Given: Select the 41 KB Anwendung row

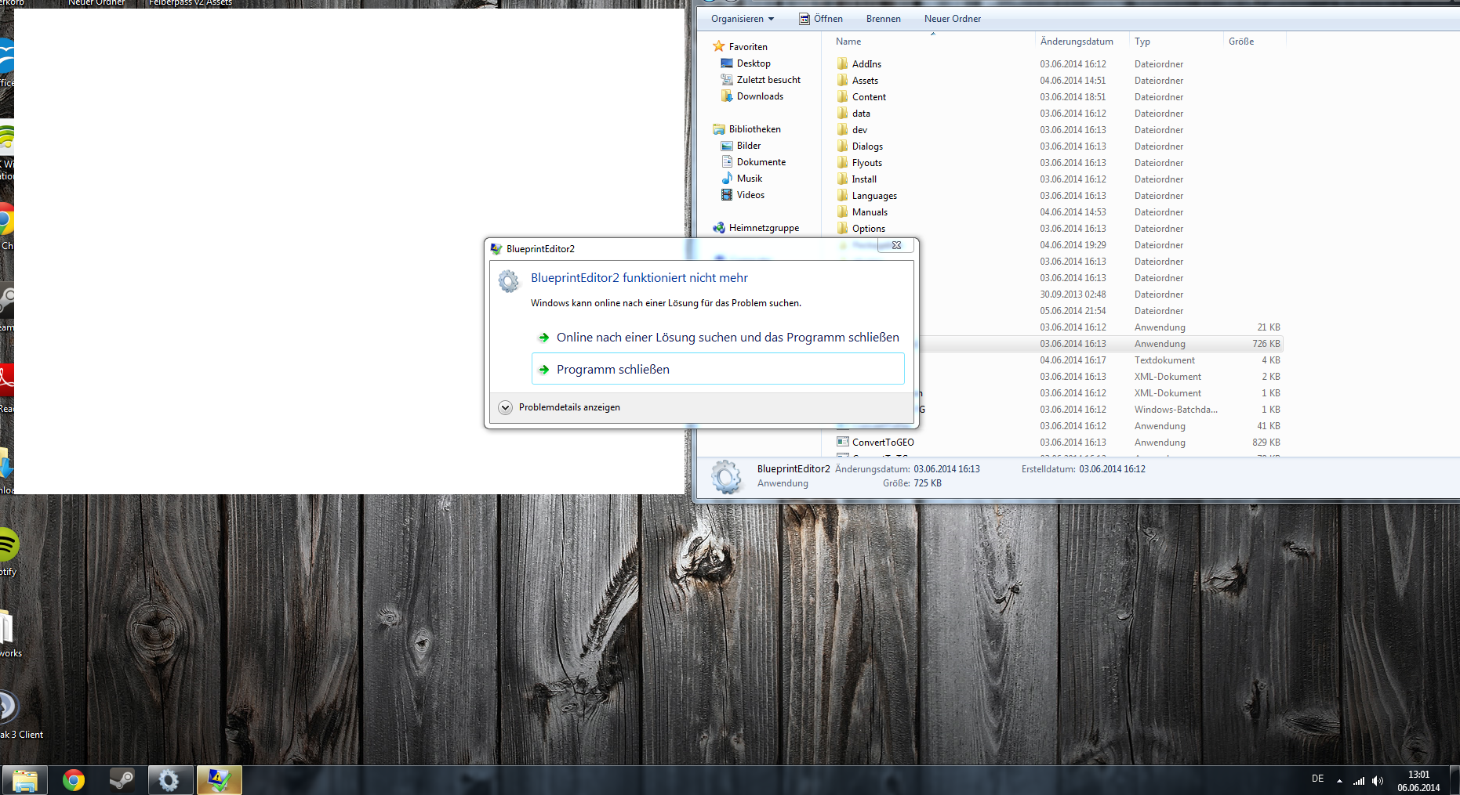Looking at the screenshot, I should point(1102,426).
